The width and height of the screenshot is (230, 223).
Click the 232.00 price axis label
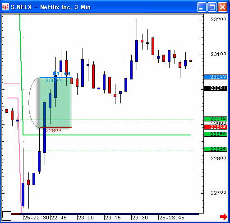point(218,19)
